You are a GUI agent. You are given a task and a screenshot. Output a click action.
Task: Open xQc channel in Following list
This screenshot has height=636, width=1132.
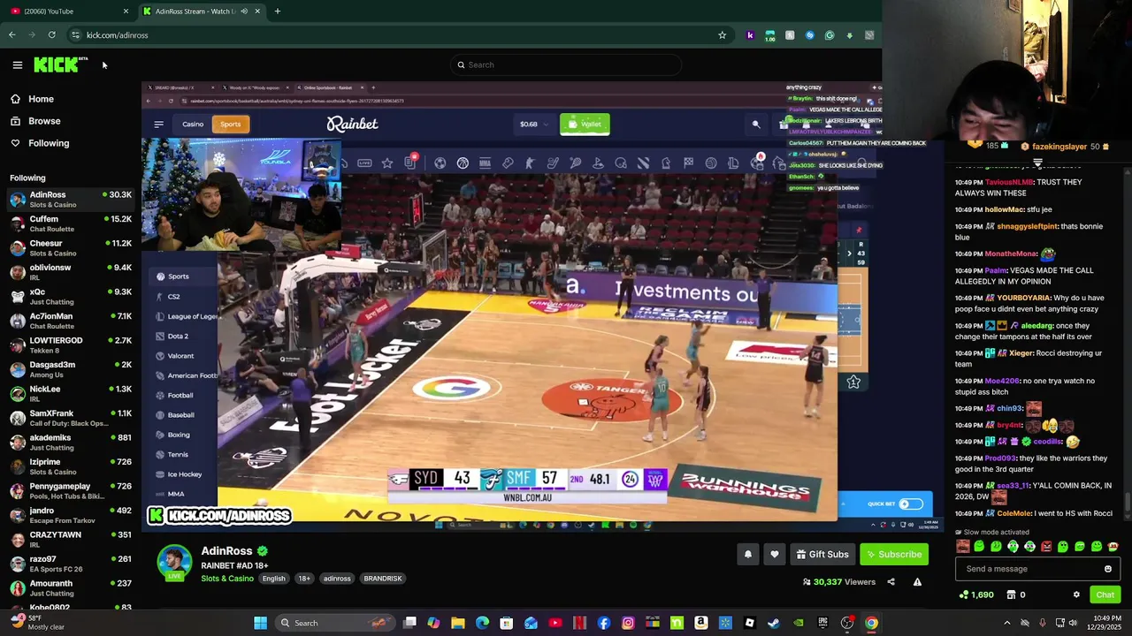[x=71, y=297]
